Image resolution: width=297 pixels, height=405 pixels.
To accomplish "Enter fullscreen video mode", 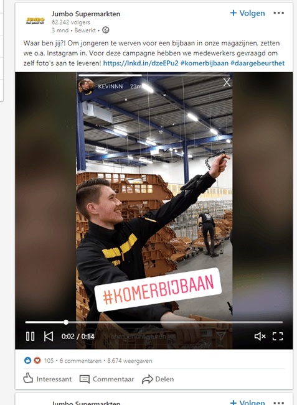I will coord(278,337).
